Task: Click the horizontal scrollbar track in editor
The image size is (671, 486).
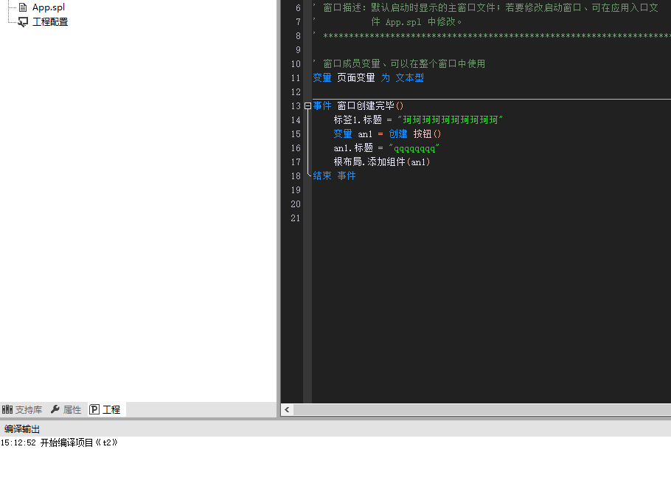Action: (479, 409)
